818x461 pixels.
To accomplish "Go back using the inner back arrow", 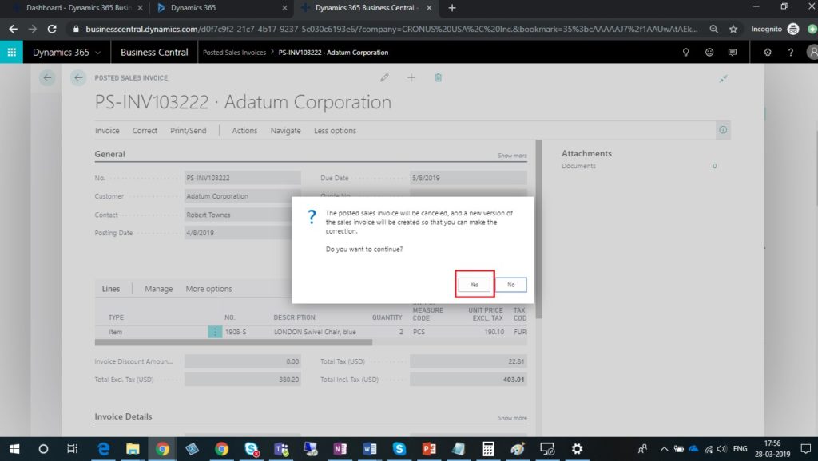I will coord(78,77).
